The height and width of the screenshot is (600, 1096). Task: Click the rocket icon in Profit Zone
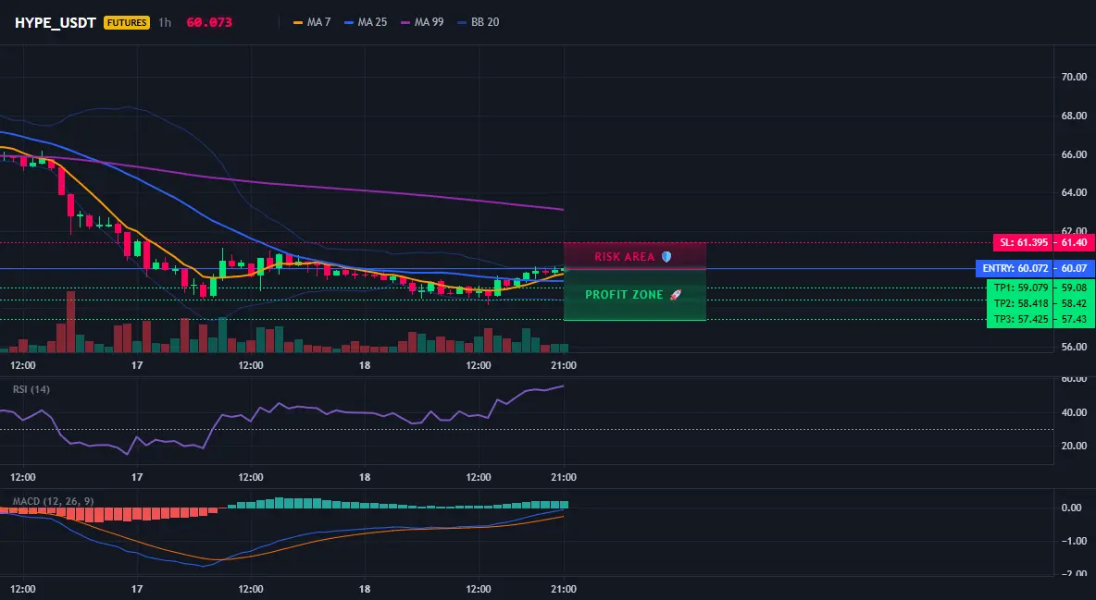[675, 295]
